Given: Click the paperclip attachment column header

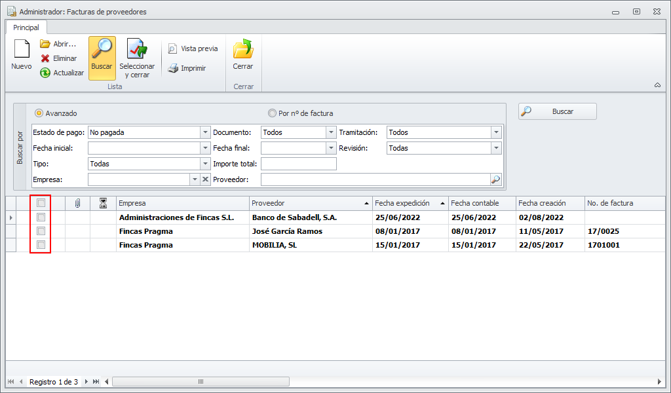Looking at the screenshot, I should click(x=77, y=203).
